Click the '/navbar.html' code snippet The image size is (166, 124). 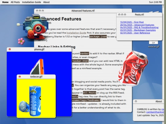pos(80,61)
